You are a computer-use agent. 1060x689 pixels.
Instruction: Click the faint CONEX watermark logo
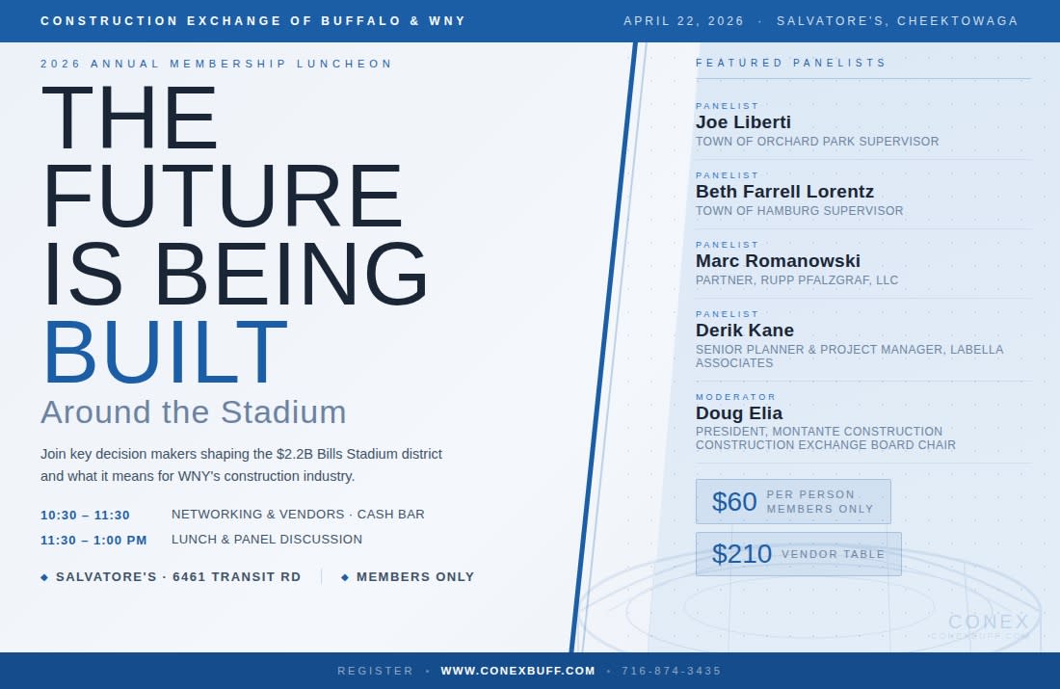click(x=988, y=623)
